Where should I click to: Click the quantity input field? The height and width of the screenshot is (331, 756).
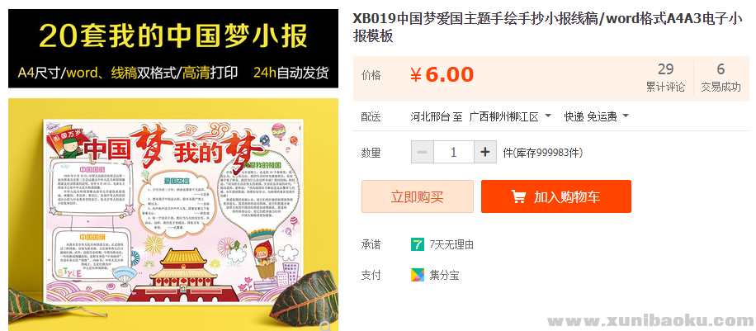[x=454, y=153]
